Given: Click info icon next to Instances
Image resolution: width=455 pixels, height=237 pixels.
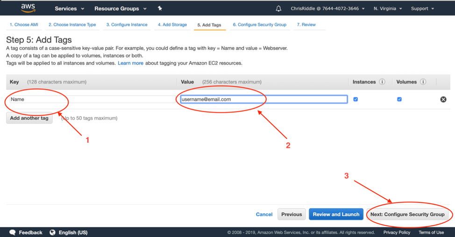Looking at the screenshot, I should 382,82.
